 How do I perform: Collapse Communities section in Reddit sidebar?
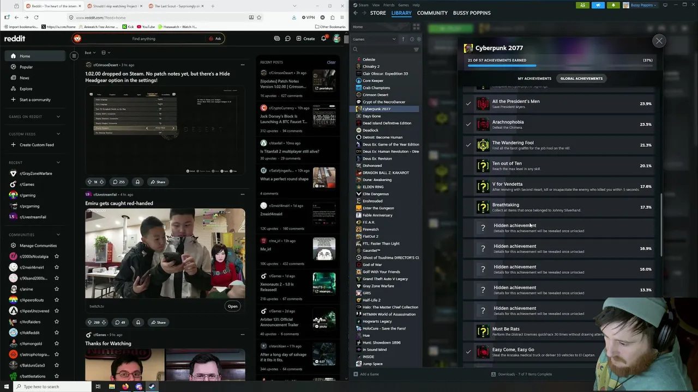tap(58, 235)
